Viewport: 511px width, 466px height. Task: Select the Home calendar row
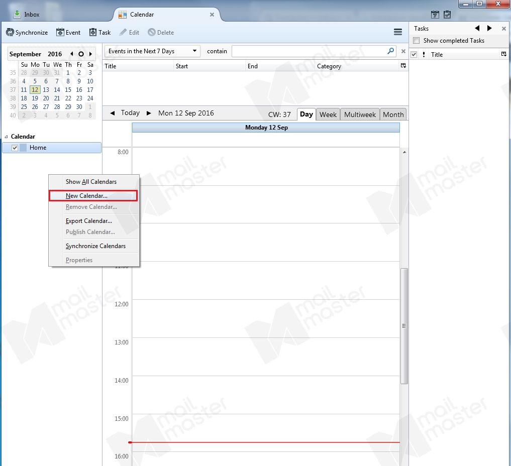[52, 148]
